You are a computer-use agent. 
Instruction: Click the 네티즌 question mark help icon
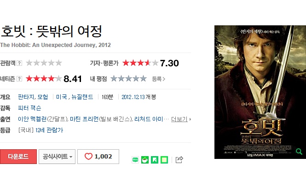[x=19, y=79]
